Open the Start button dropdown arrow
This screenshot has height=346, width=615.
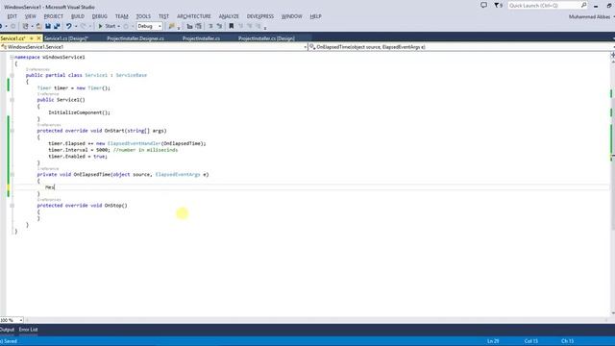119,26
